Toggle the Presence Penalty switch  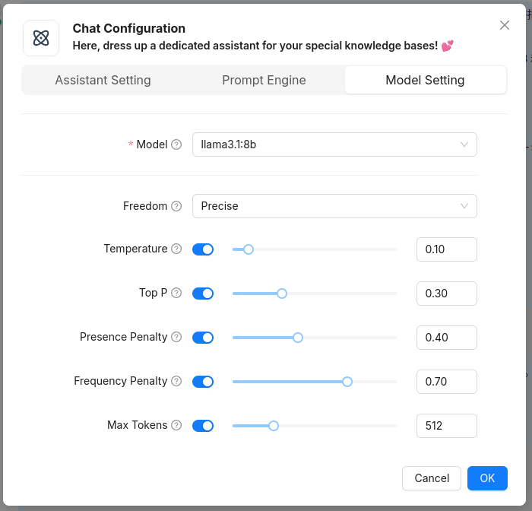click(x=203, y=338)
